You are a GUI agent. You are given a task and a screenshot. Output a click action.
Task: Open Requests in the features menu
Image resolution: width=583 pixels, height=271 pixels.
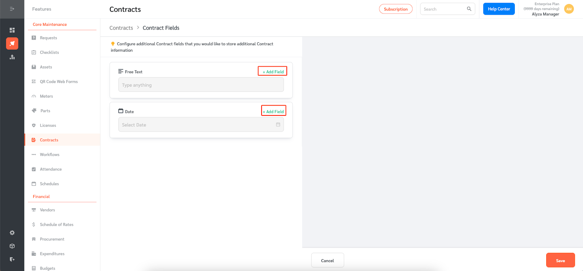[48, 38]
